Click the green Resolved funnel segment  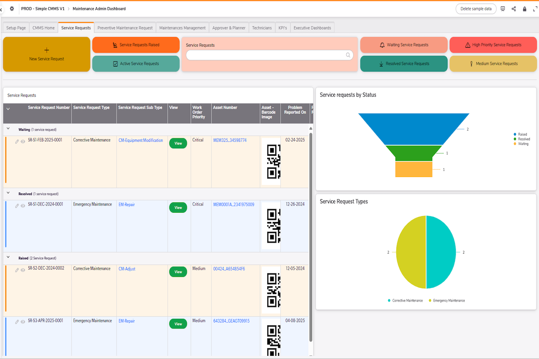click(413, 153)
